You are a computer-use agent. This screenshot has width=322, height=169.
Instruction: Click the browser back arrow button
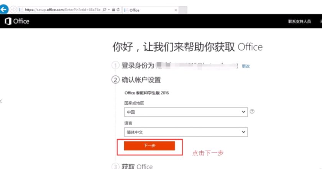(3, 10)
